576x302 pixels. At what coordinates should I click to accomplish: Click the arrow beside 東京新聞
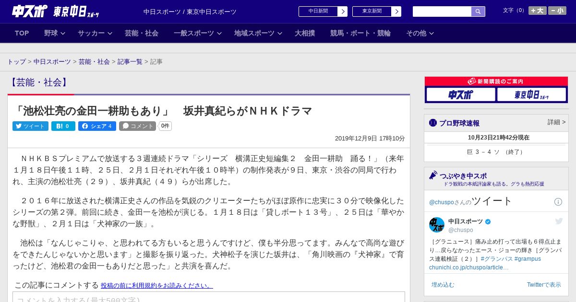point(396,12)
